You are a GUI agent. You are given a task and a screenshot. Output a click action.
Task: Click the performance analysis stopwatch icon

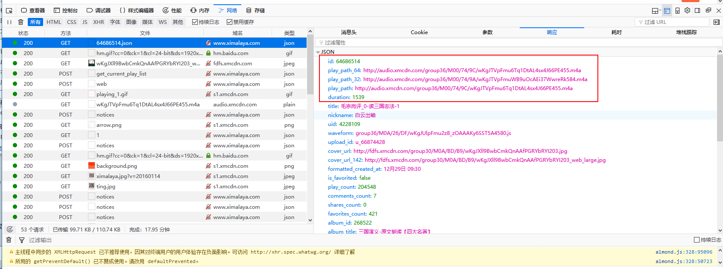pyautogui.click(x=10, y=229)
